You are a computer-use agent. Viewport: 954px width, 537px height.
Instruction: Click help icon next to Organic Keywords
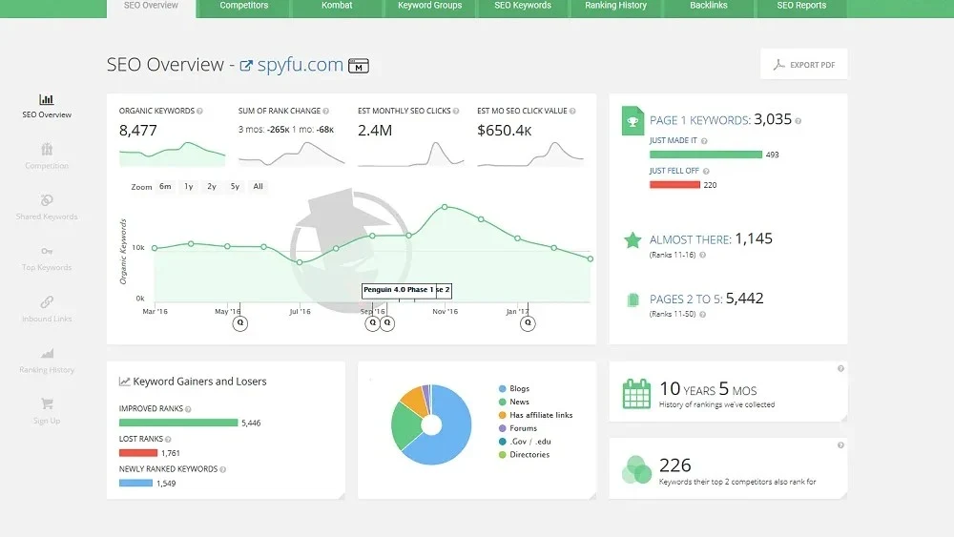(199, 112)
